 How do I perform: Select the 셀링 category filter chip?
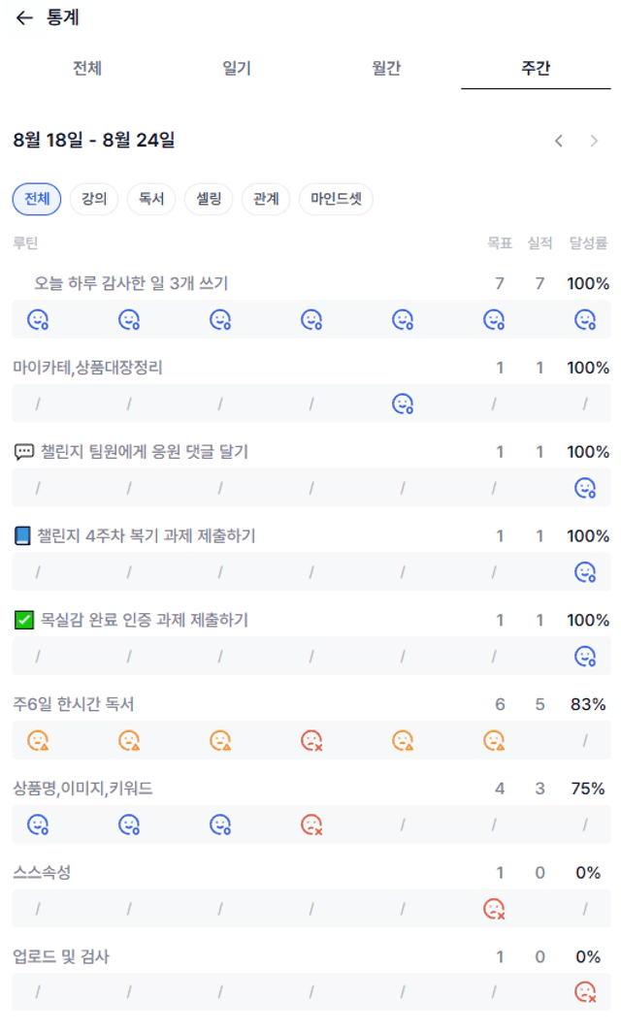pyautogui.click(x=209, y=199)
